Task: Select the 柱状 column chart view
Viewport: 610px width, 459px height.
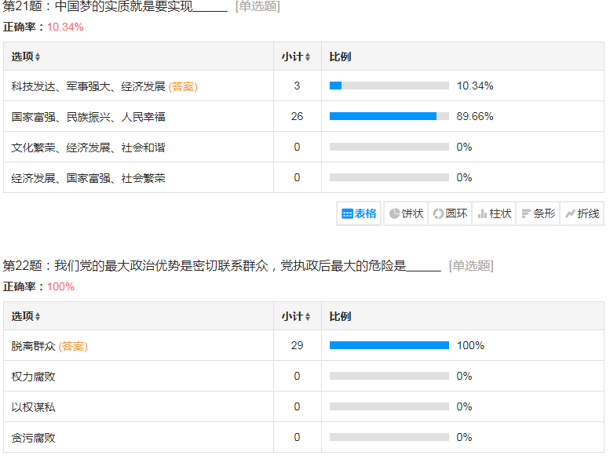Action: (494, 213)
